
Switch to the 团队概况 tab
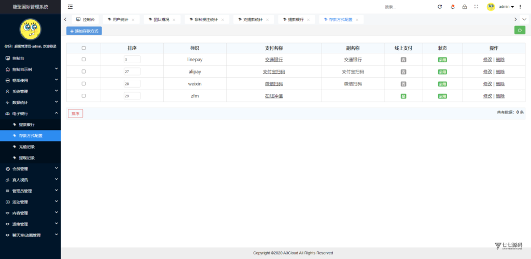(161, 20)
